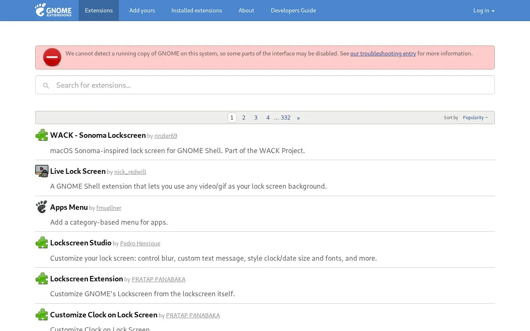Click 'Customize GNOME's Lockscreen from the lockscreen itself.'
This screenshot has height=331, width=530.
(x=142, y=294)
